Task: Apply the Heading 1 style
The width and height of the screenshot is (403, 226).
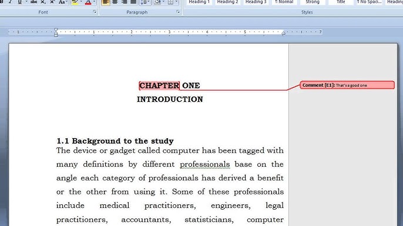Action: (x=199, y=2)
